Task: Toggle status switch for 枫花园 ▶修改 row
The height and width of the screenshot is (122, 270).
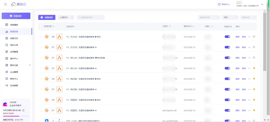Action: (x=227, y=79)
